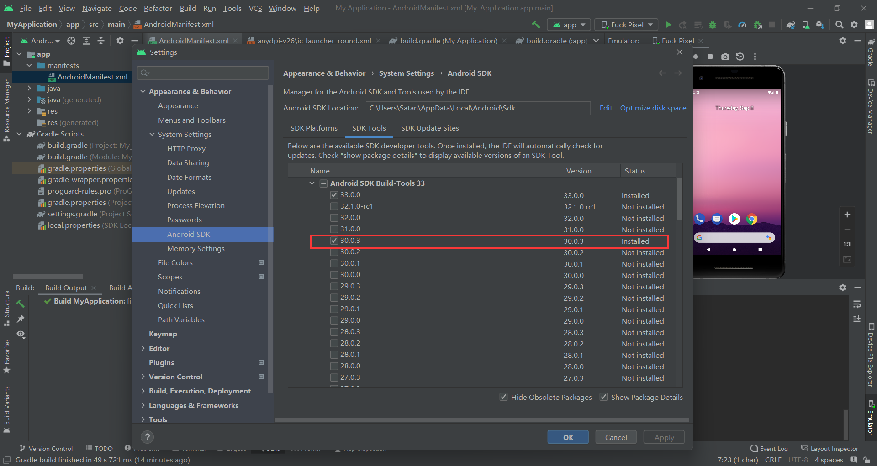Open the SDK Manager toolbar icon
The width and height of the screenshot is (877, 466).
point(820,25)
